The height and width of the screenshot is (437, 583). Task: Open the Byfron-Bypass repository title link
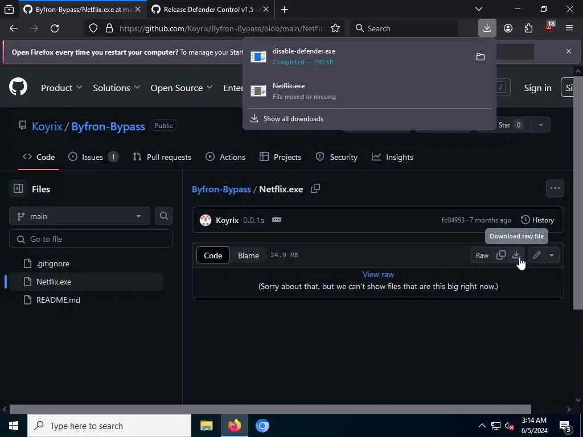pyautogui.click(x=108, y=126)
